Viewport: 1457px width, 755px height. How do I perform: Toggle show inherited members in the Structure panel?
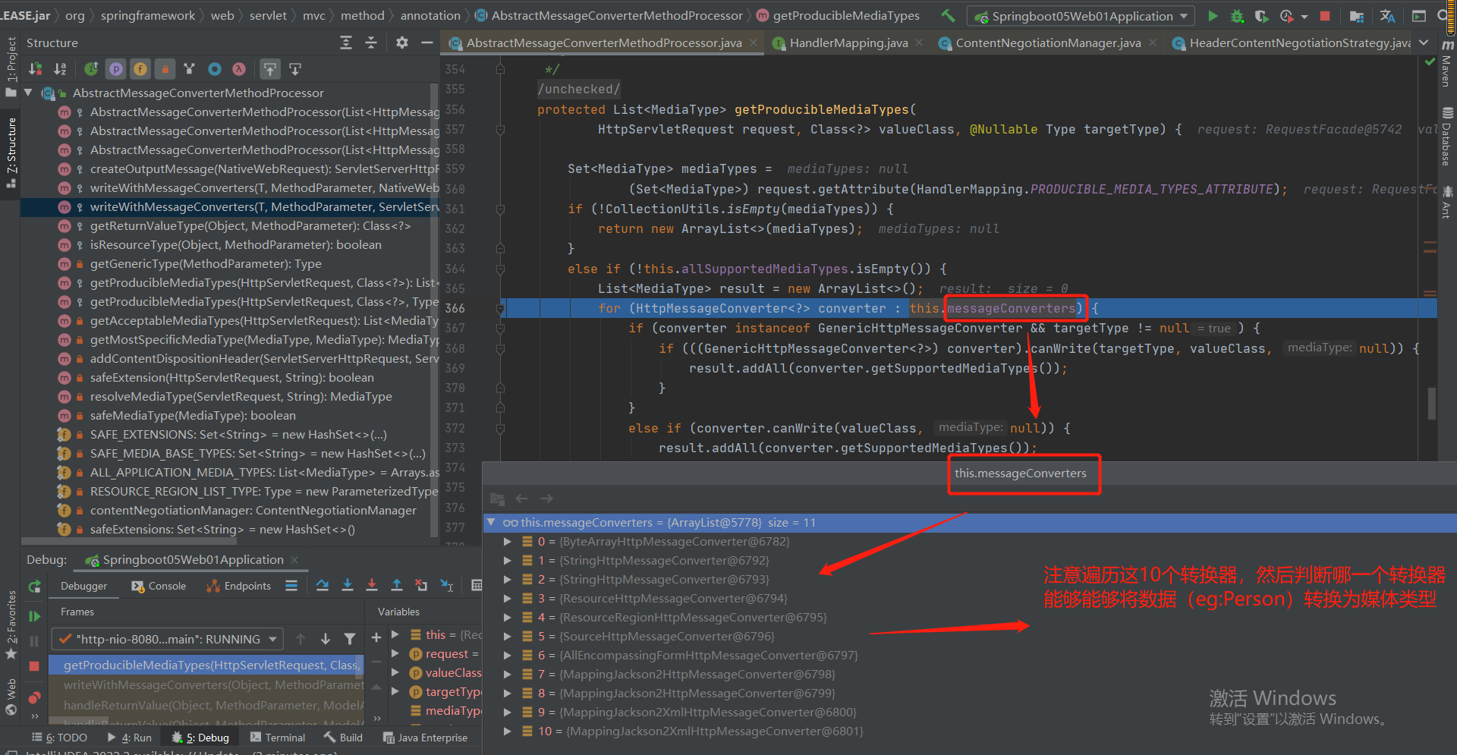pos(90,69)
